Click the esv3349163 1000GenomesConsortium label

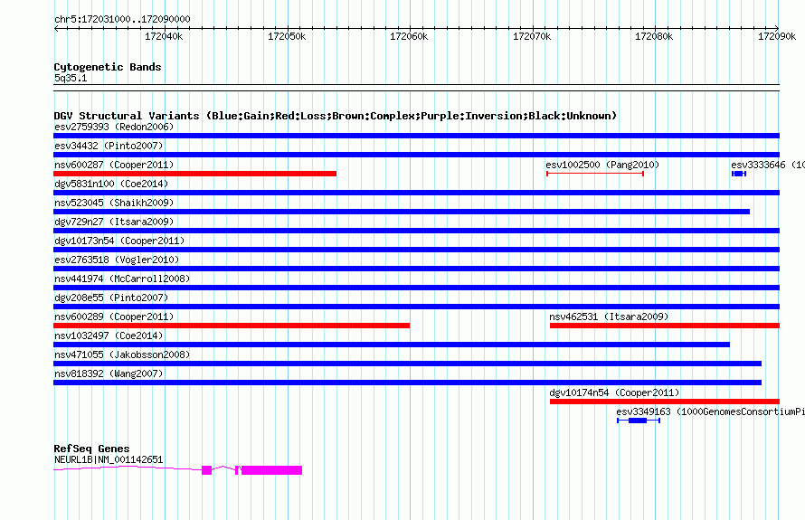(x=711, y=411)
